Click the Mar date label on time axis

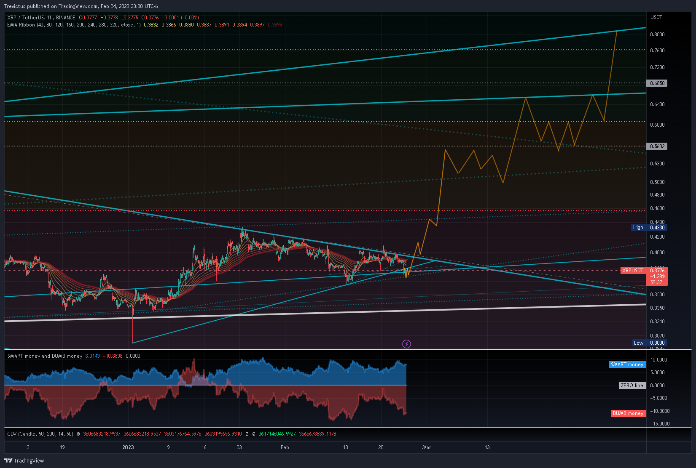(x=427, y=447)
